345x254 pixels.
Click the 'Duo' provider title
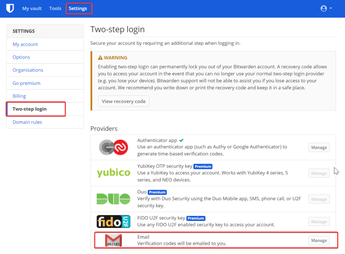click(142, 192)
